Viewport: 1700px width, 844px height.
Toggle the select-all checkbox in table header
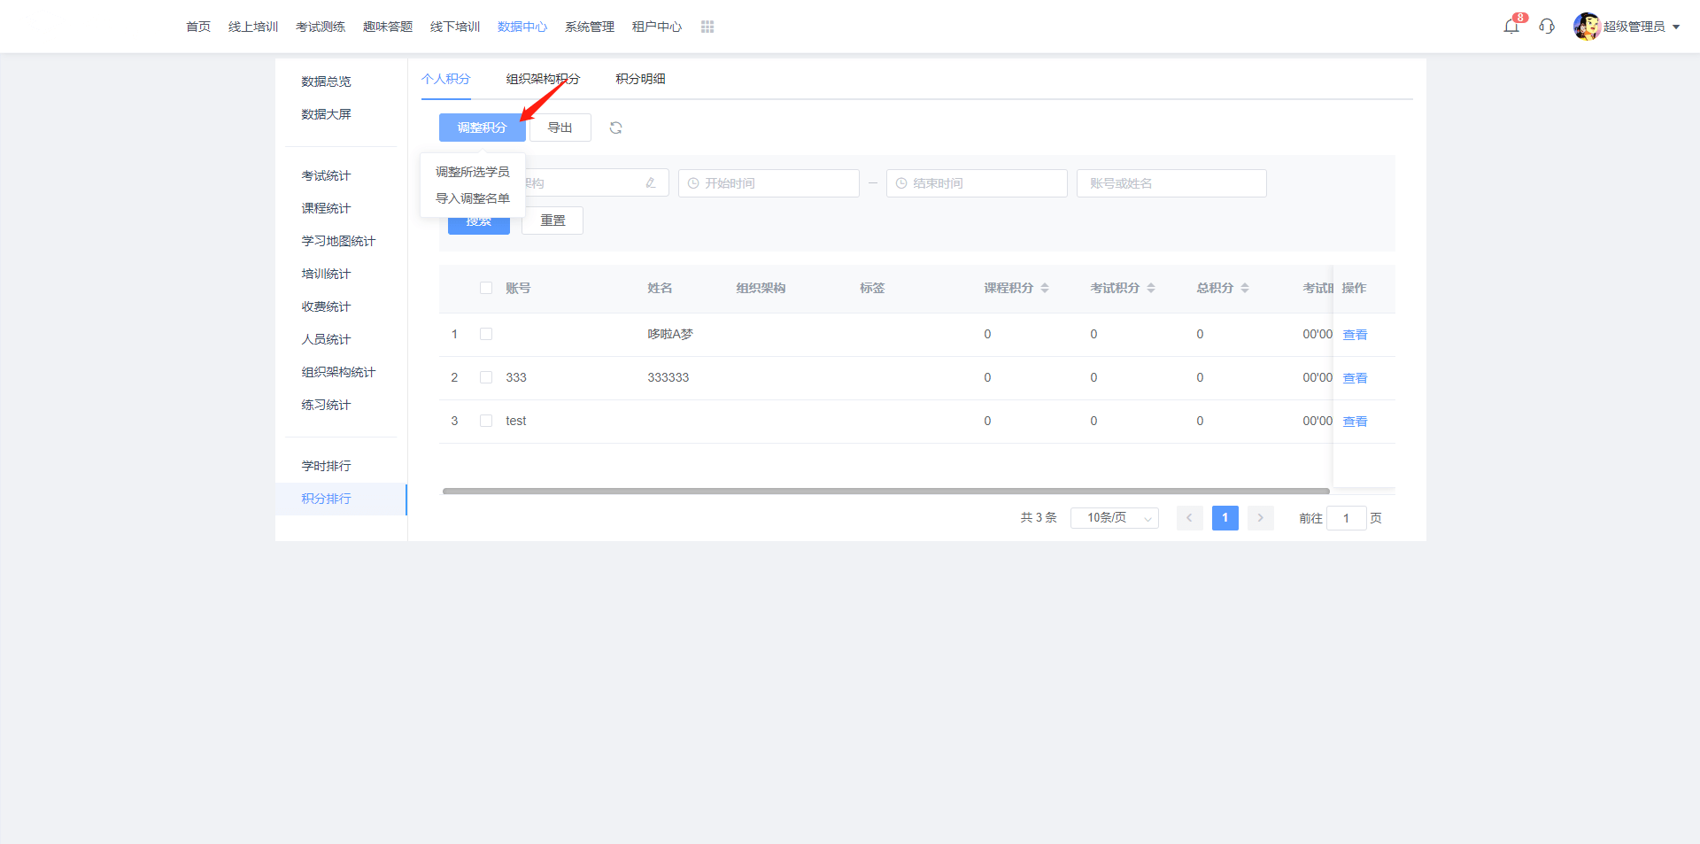486,288
